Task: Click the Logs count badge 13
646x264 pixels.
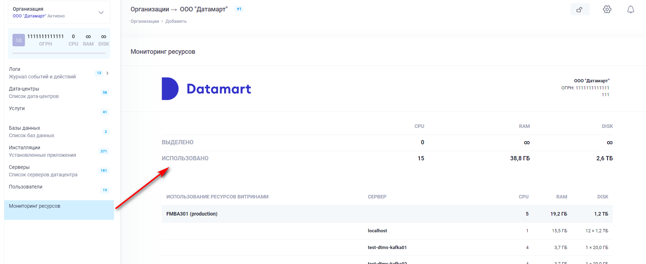Action: (x=99, y=73)
